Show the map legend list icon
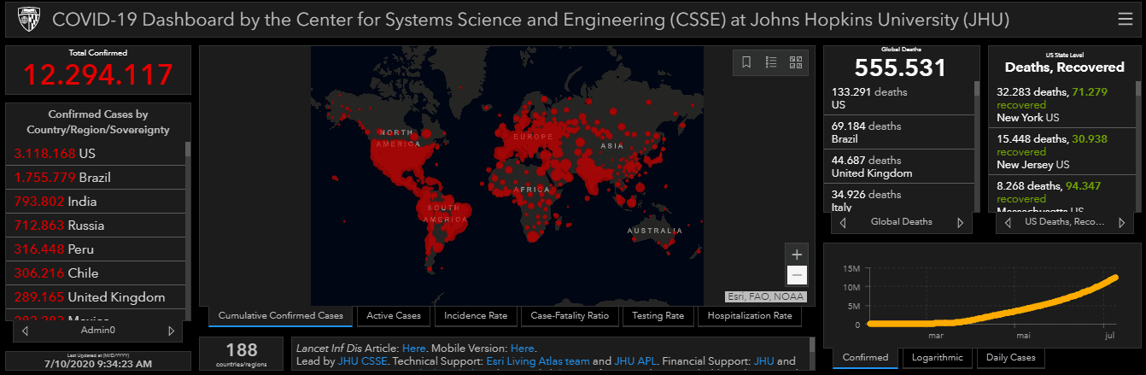1146x375 pixels. [x=771, y=62]
